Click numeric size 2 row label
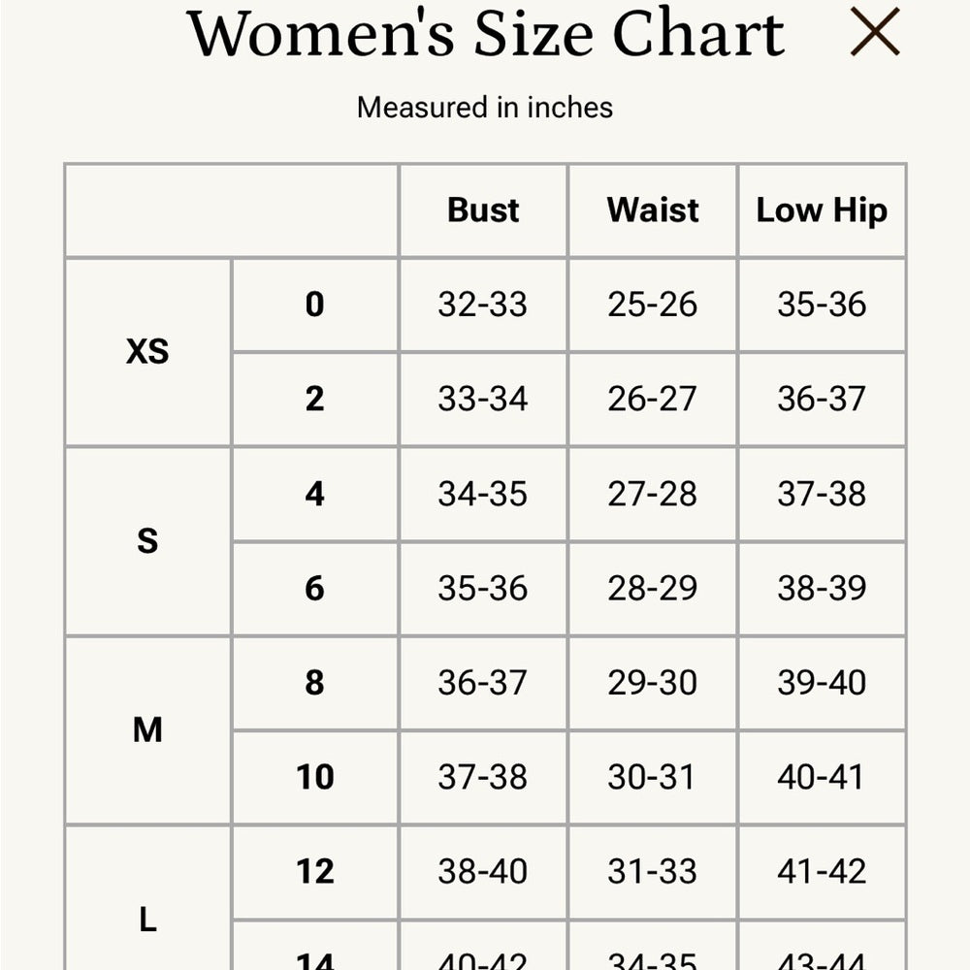Image resolution: width=970 pixels, height=970 pixels. pos(314,399)
